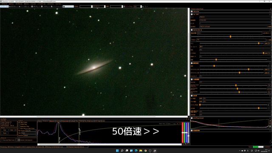The height and width of the screenshot is (153, 272).
Task: Open Windows Search from the taskbar
Action: point(122,150)
